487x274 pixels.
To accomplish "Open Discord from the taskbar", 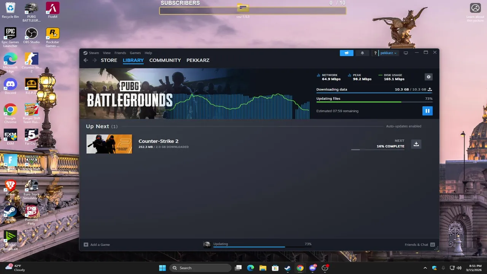I will click(312, 268).
